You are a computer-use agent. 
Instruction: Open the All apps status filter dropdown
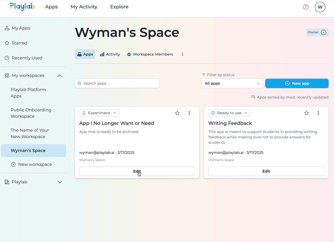pos(232,83)
